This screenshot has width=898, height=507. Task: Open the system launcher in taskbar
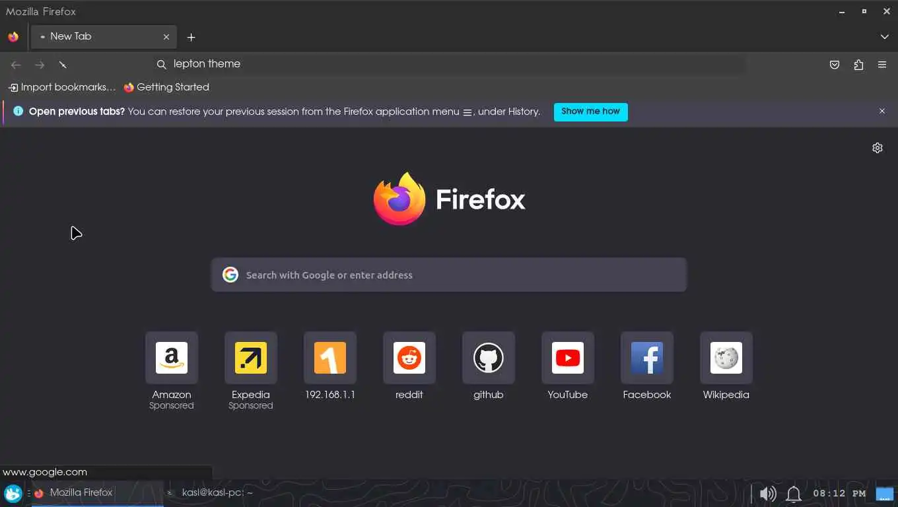coord(13,493)
